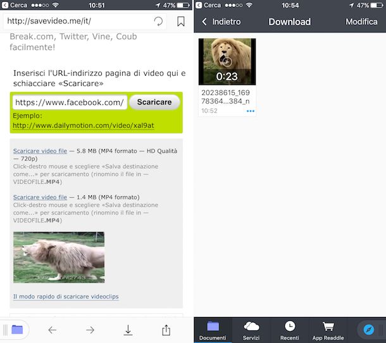
Task: Return to Cerca app in left status bar
Action: point(15,5)
